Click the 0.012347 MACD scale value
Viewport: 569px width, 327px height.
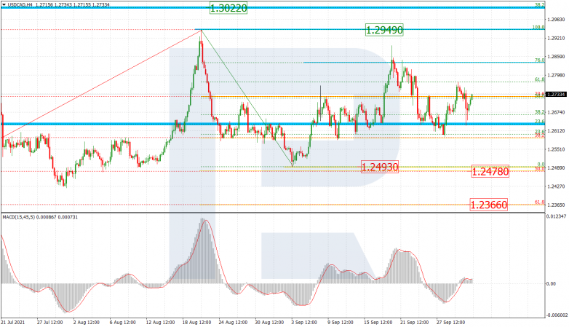click(557, 216)
